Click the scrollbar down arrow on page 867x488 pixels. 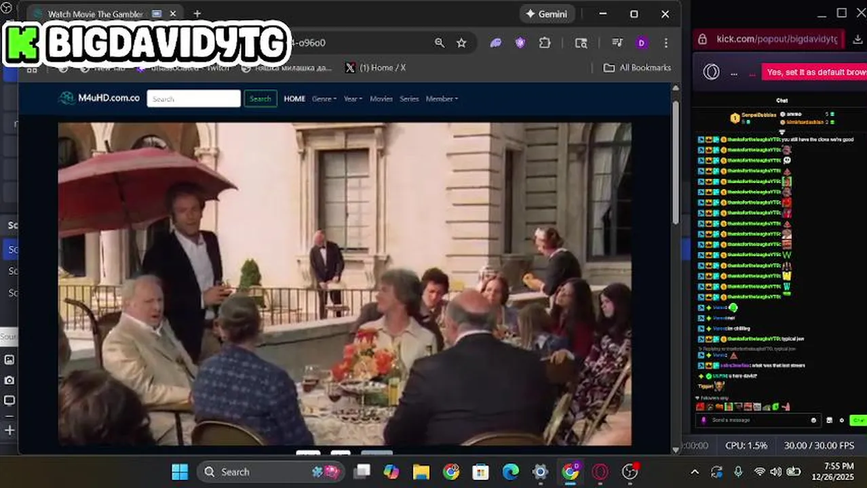click(676, 449)
